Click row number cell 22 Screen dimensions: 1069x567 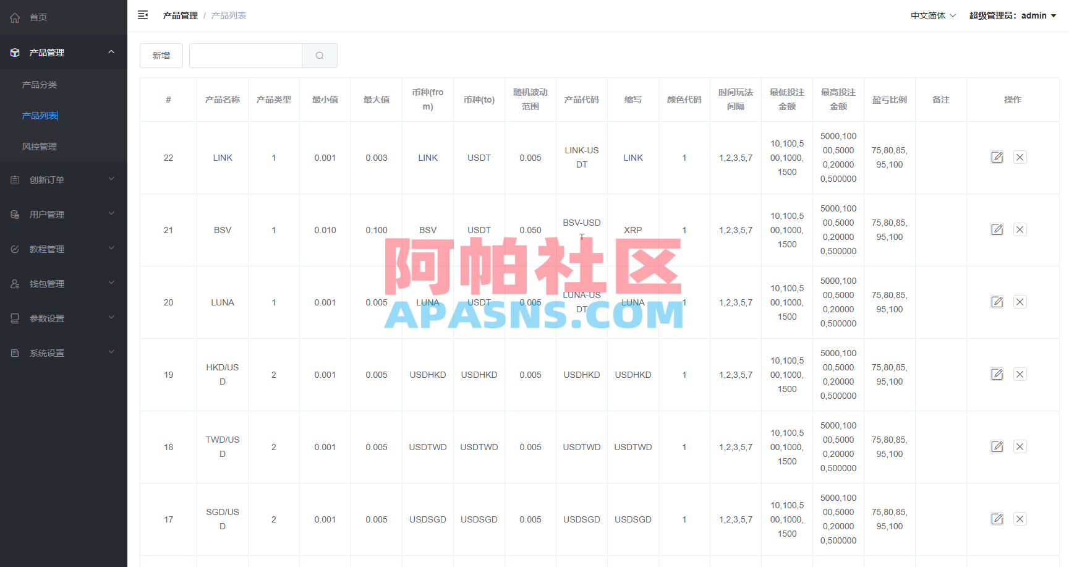(168, 158)
